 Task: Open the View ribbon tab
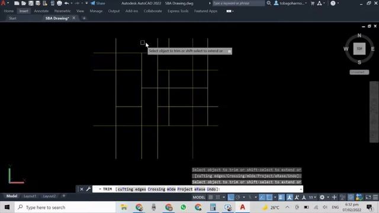pyautogui.click(x=80, y=11)
